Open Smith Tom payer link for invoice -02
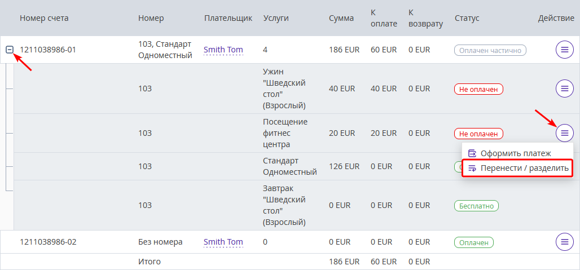 (x=223, y=242)
